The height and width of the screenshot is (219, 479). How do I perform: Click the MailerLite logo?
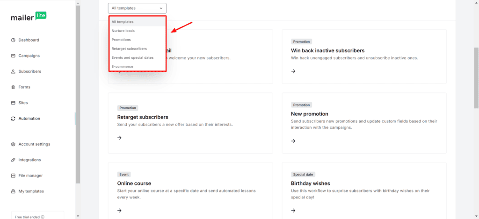point(29,17)
